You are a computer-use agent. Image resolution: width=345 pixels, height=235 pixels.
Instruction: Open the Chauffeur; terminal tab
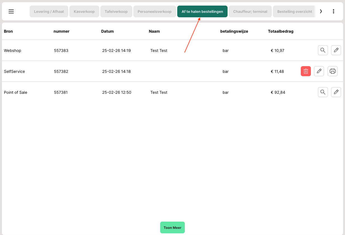pos(250,11)
